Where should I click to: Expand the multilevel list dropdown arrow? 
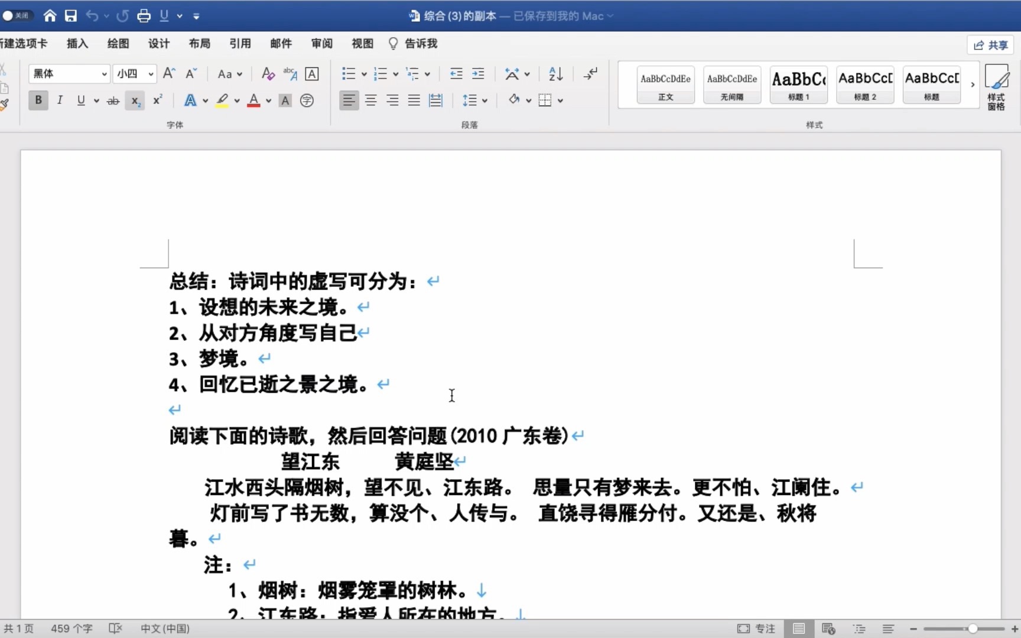coord(427,74)
